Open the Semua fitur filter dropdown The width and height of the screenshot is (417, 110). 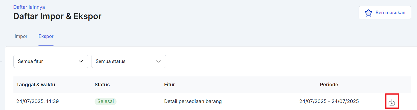(51, 61)
